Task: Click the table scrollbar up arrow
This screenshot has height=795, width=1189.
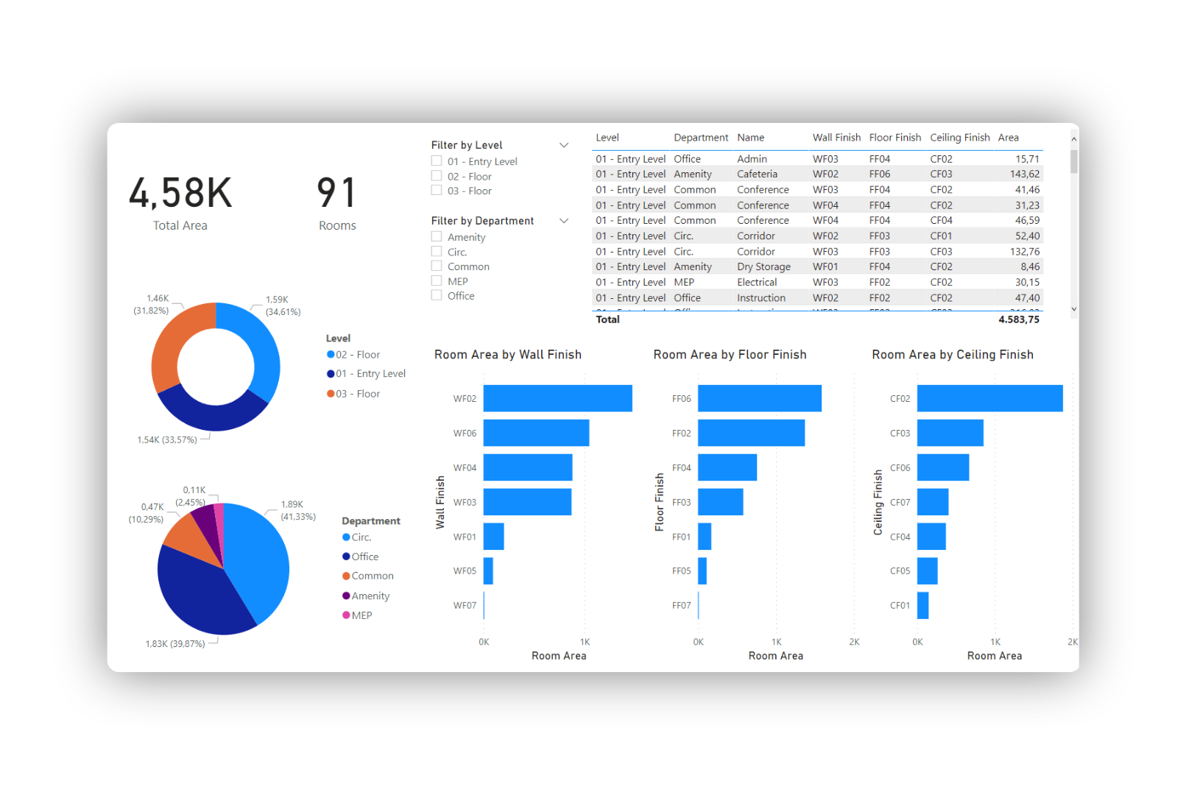Action: (1074, 139)
